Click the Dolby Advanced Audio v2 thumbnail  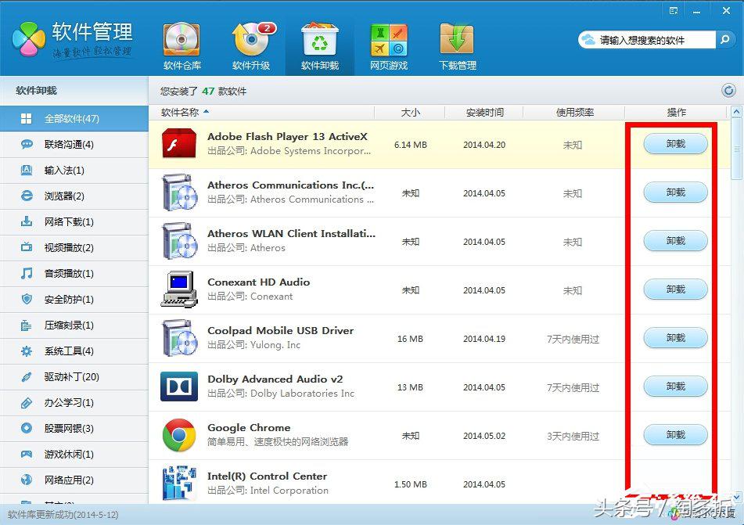[178, 386]
